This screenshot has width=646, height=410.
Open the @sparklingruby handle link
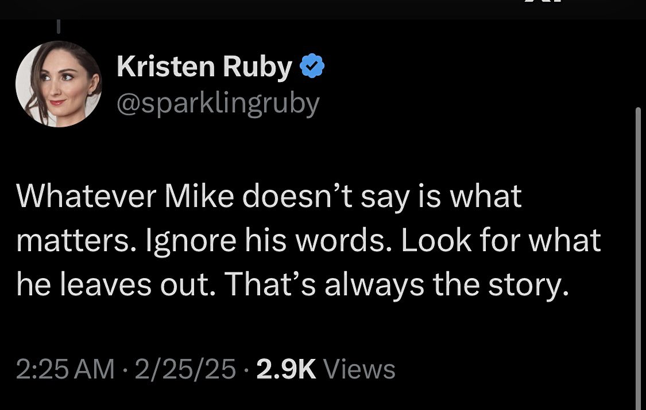point(218,104)
